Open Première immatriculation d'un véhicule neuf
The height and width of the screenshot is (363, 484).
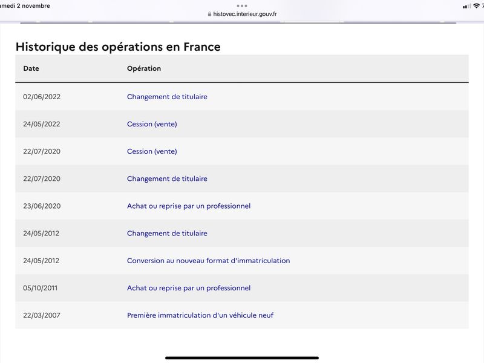[200, 315]
